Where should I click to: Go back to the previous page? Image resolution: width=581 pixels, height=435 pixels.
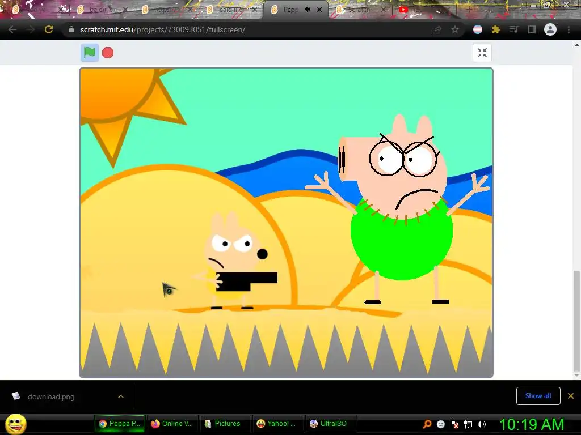(12, 29)
